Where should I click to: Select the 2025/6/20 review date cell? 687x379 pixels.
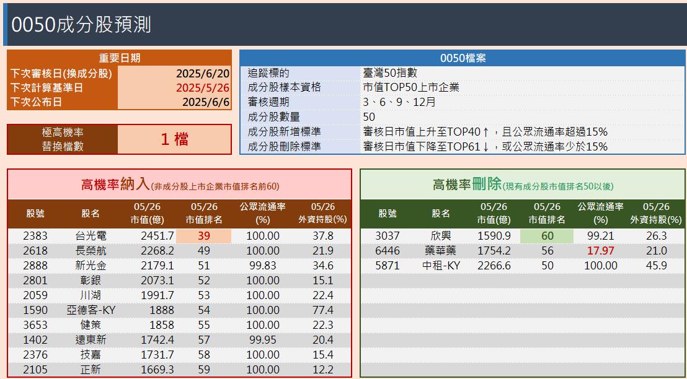[x=174, y=74]
